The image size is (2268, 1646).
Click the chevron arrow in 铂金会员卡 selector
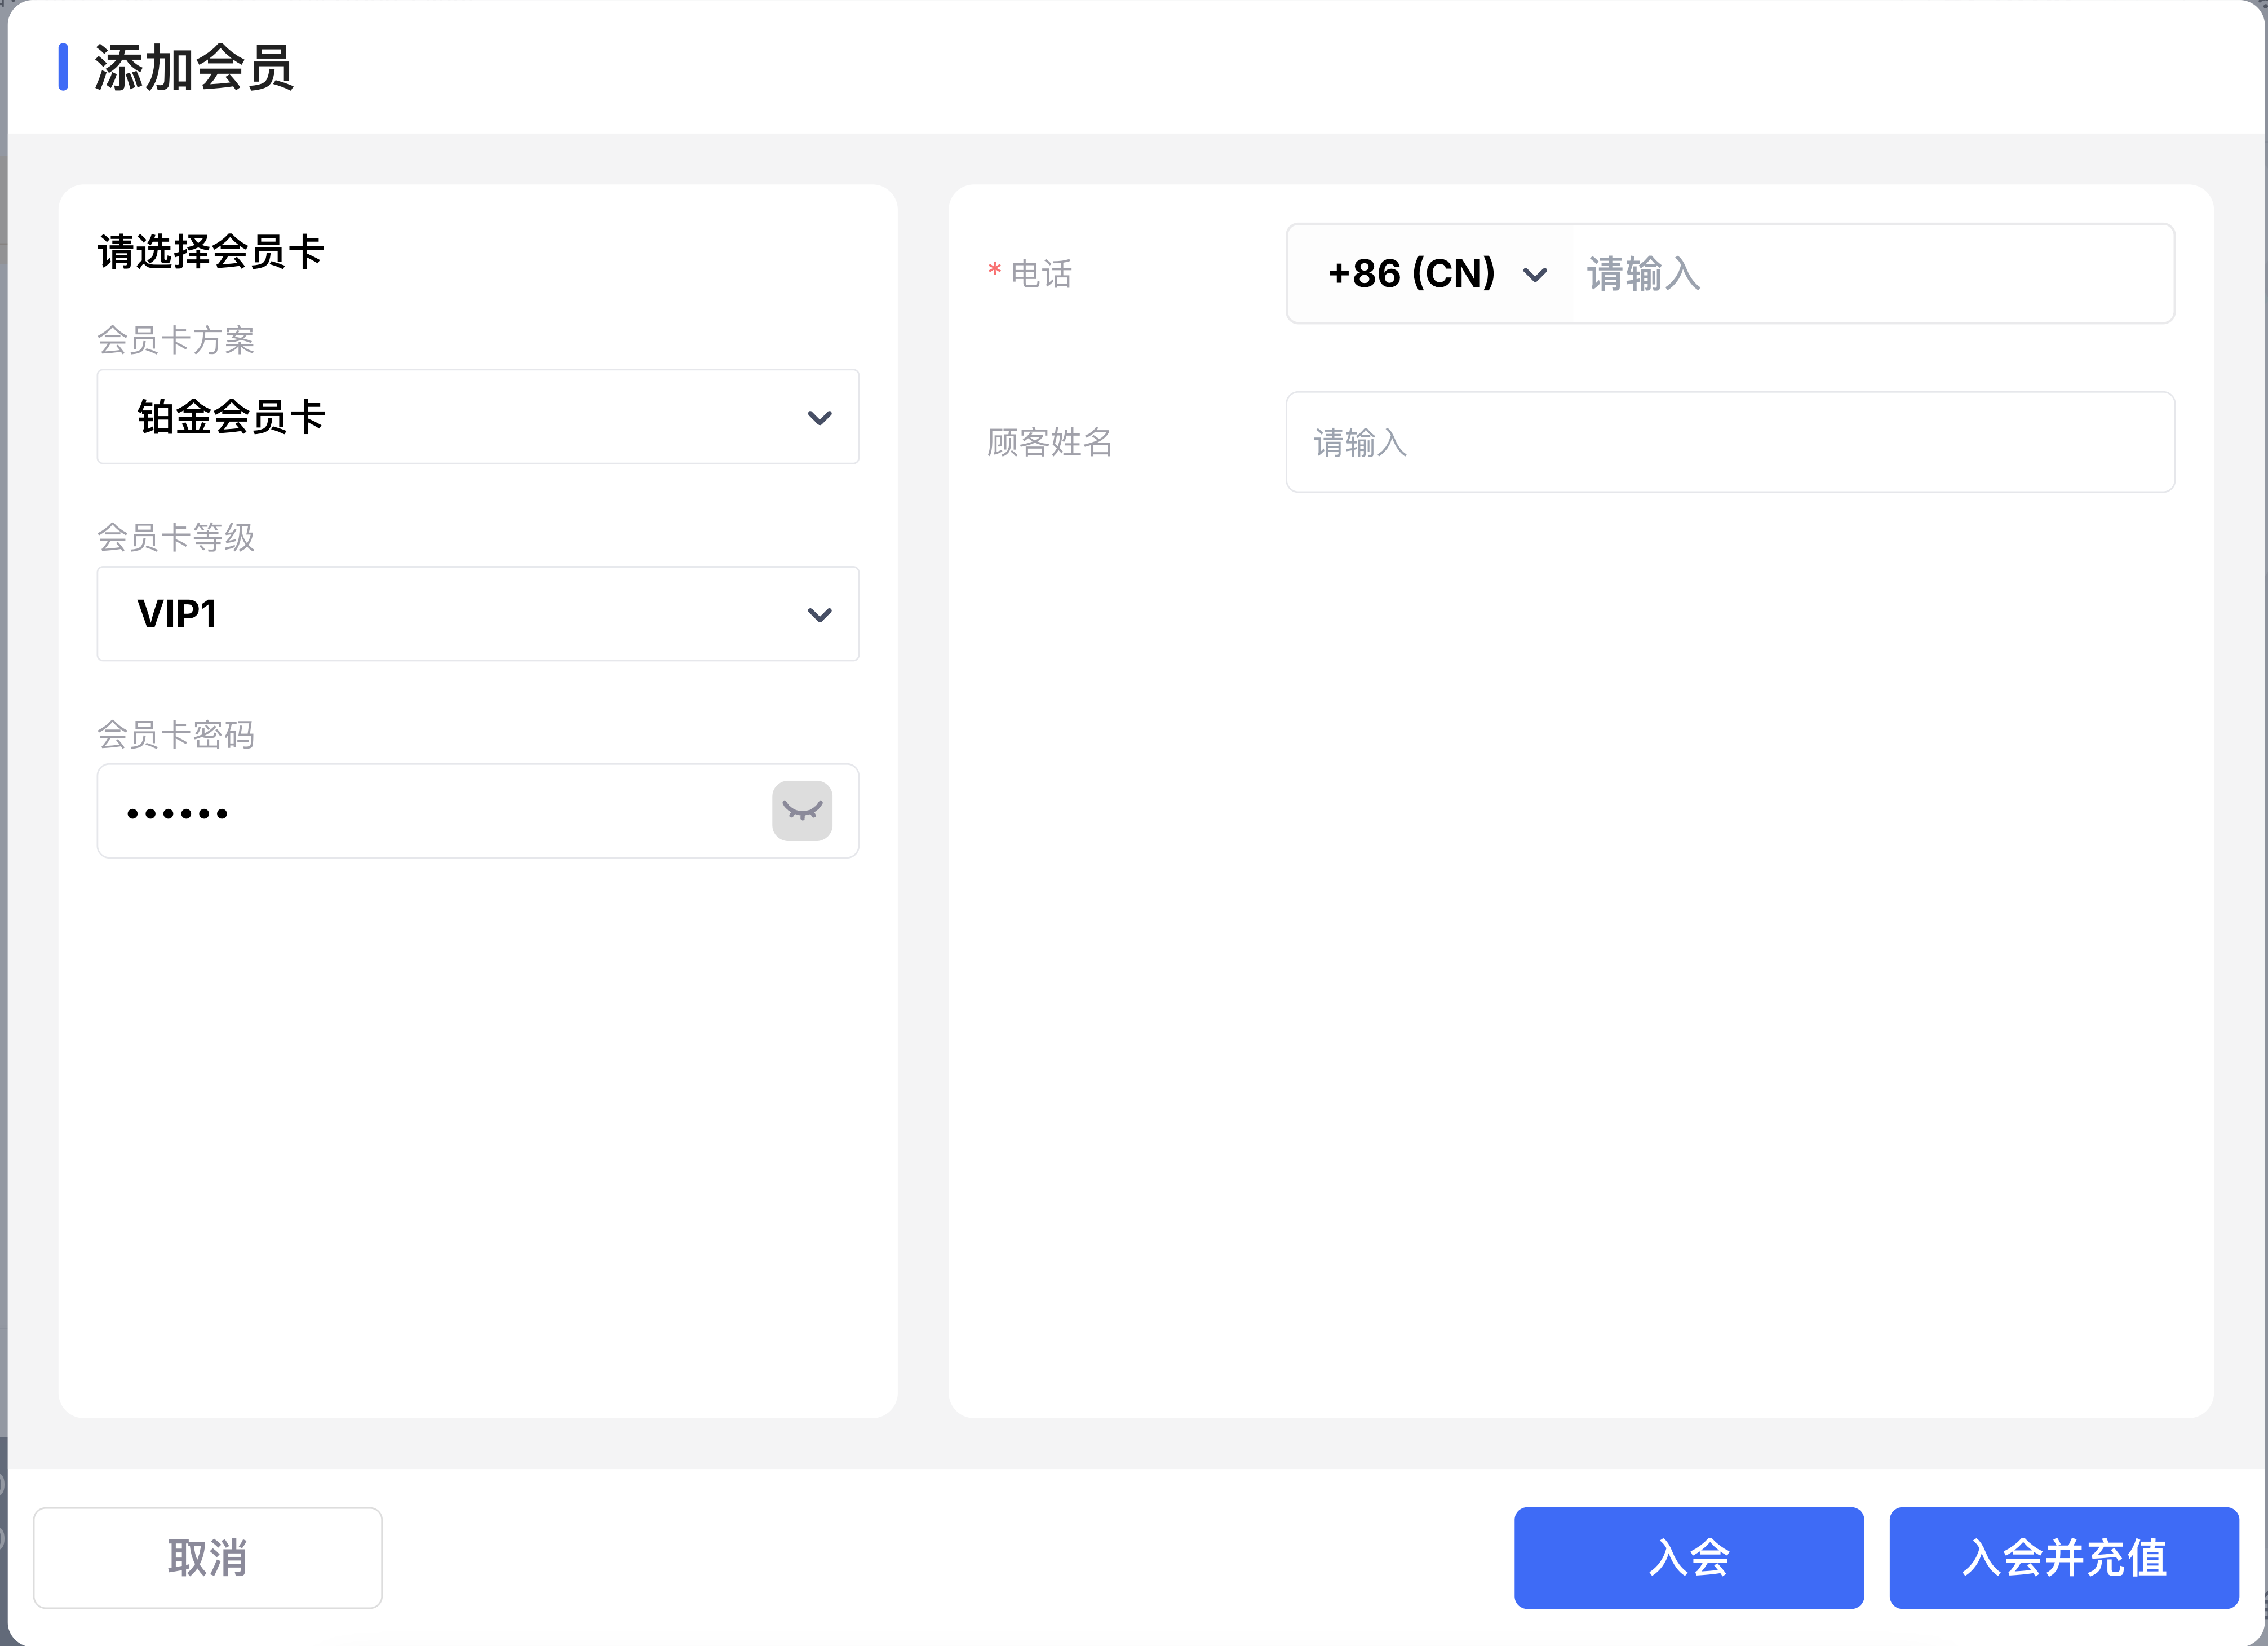(819, 418)
